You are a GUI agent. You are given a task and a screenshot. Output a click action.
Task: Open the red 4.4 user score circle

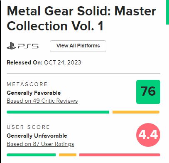coord(148,135)
